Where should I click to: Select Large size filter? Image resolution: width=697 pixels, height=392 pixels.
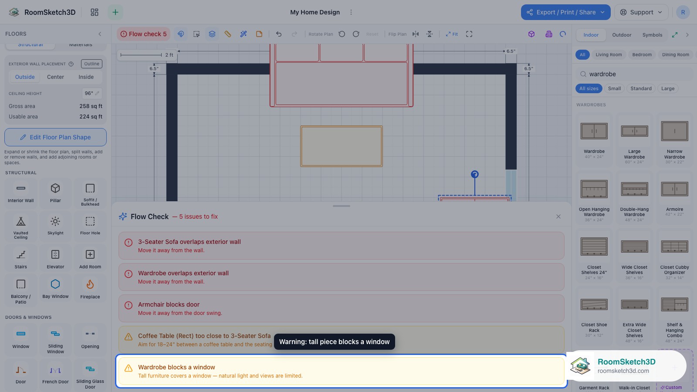tap(668, 88)
